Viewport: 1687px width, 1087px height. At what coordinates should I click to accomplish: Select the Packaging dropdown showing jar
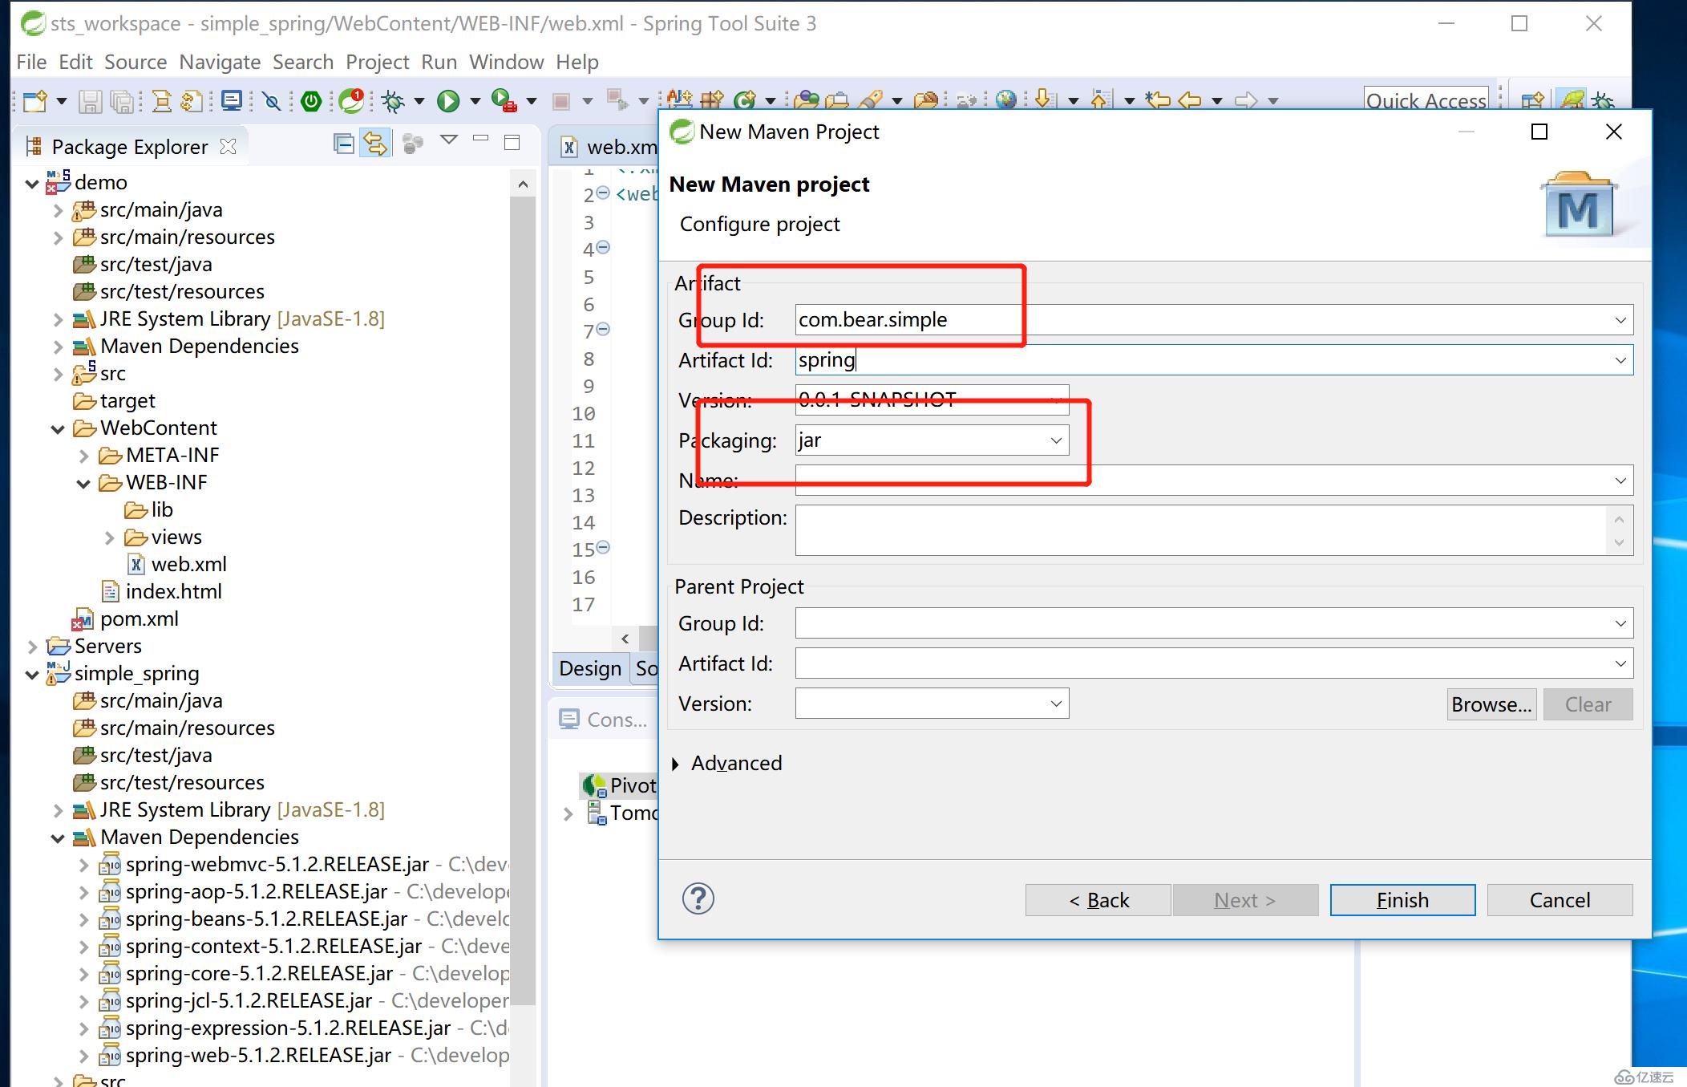928,440
